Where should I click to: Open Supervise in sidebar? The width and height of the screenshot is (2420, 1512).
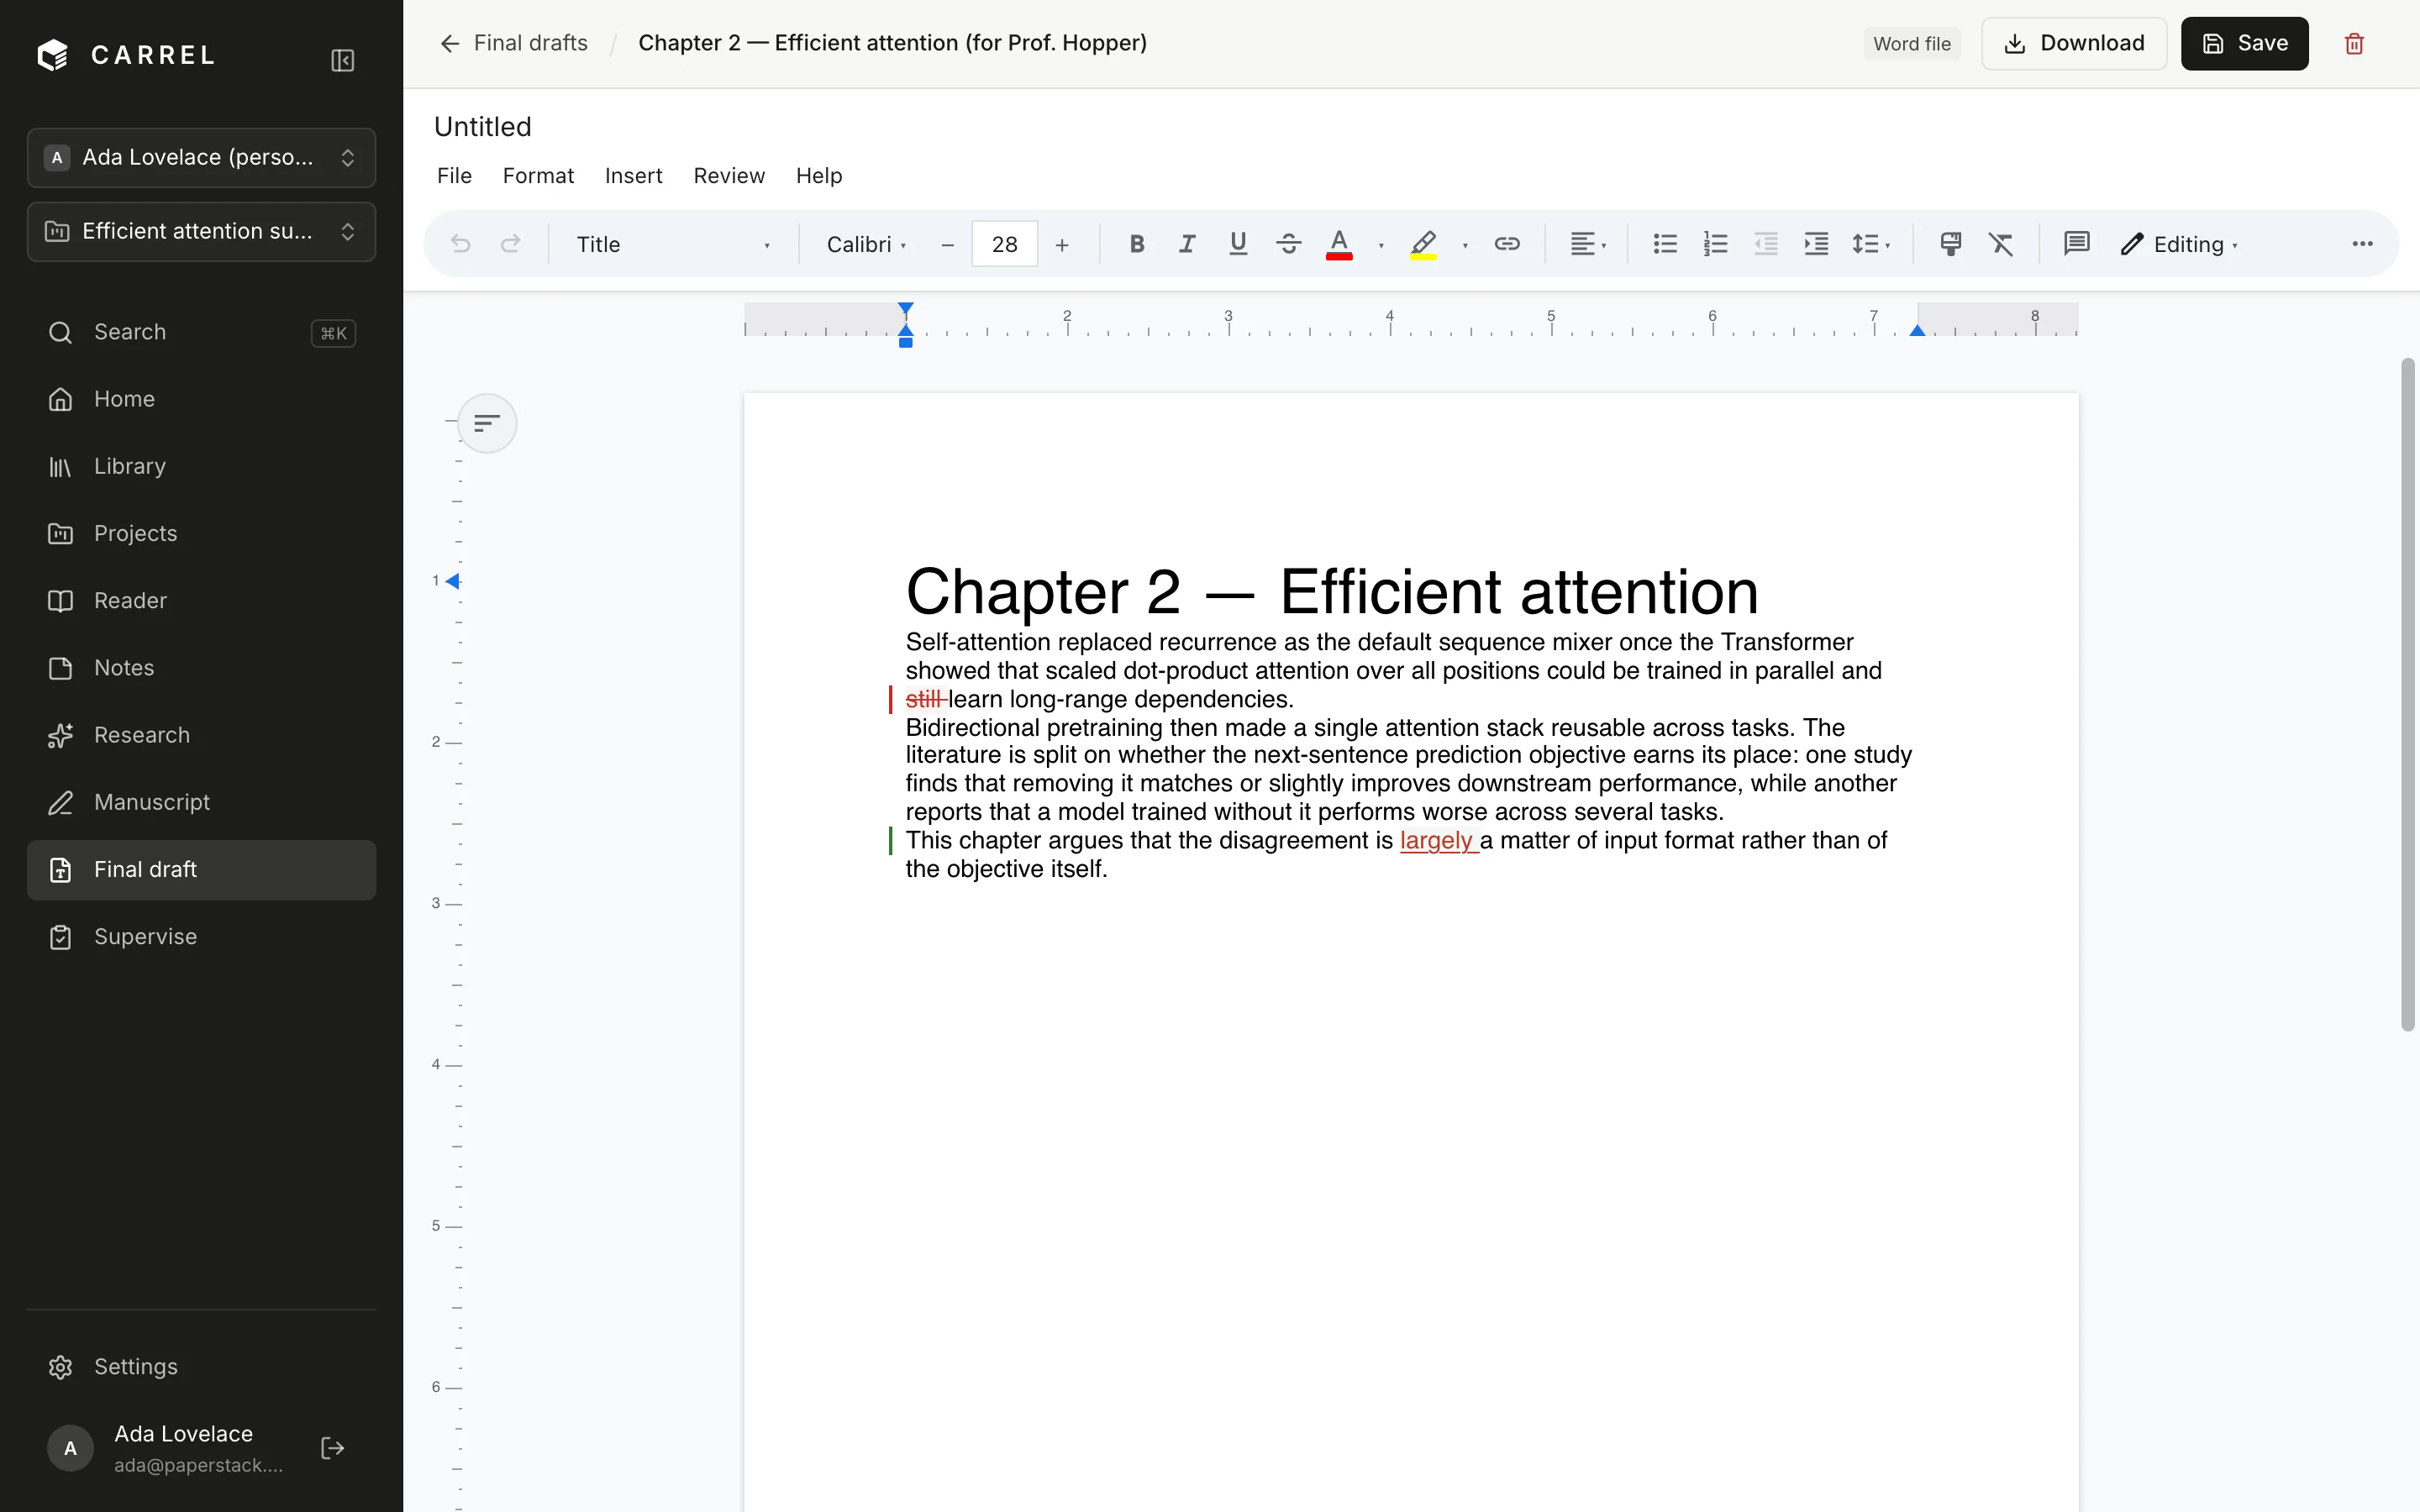coord(201,937)
